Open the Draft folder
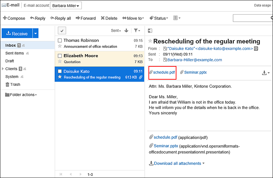This screenshot has width=273, height=178. click(10, 61)
